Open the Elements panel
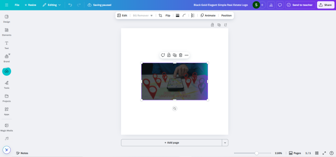The image size is (336, 157). 7,32
